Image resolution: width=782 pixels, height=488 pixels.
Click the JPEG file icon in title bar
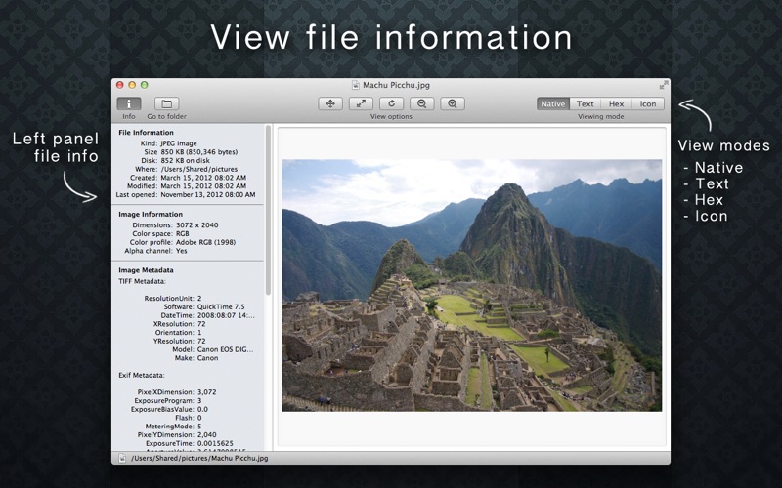(356, 85)
